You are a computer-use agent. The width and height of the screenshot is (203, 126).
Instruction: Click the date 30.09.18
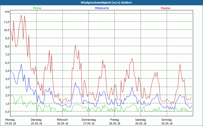[167, 123]
